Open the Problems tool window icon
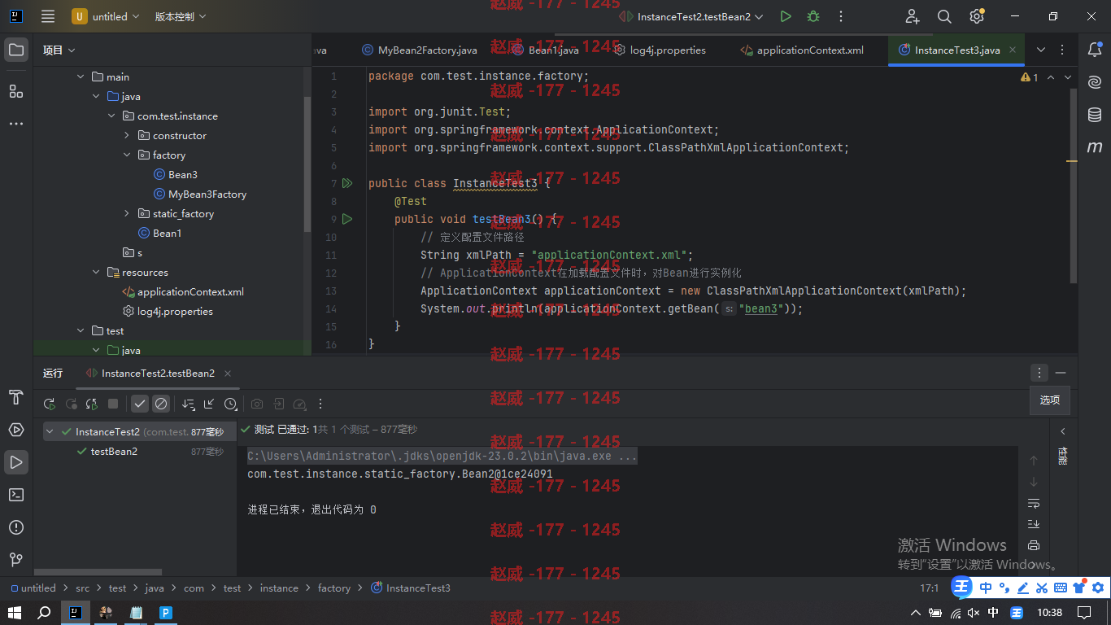 [x=16, y=527]
